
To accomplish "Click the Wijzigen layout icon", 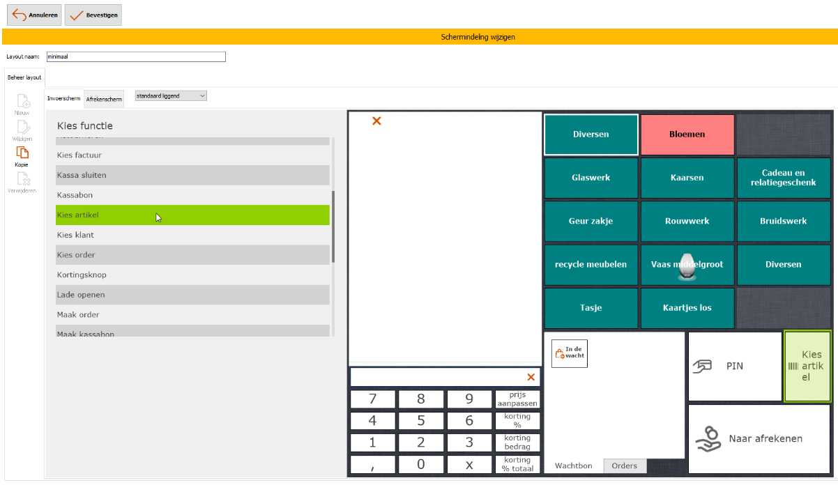I will tap(22, 127).
